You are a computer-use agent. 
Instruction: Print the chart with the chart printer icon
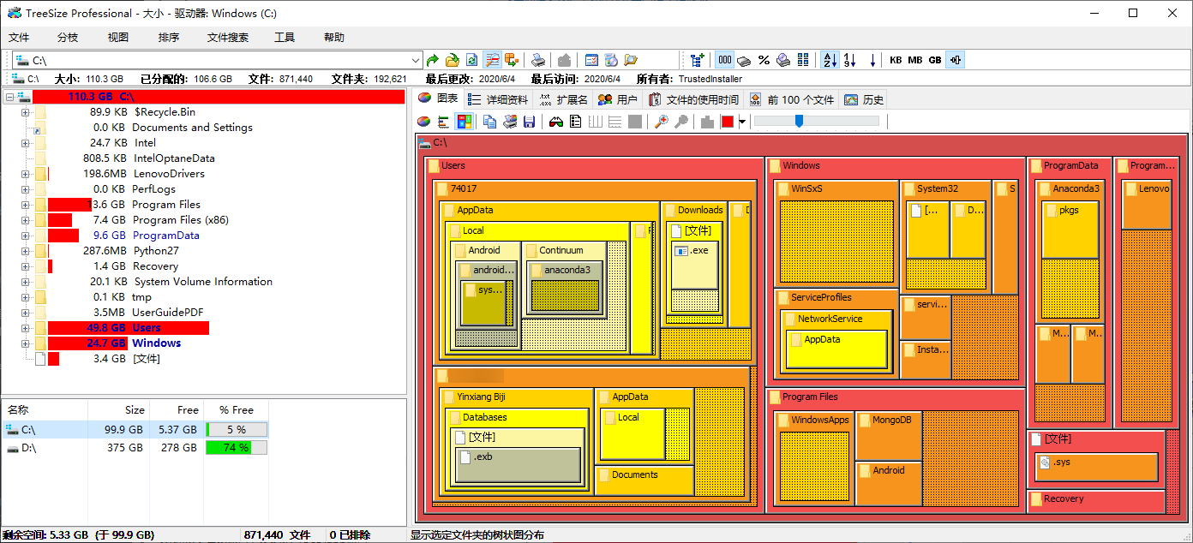point(510,122)
